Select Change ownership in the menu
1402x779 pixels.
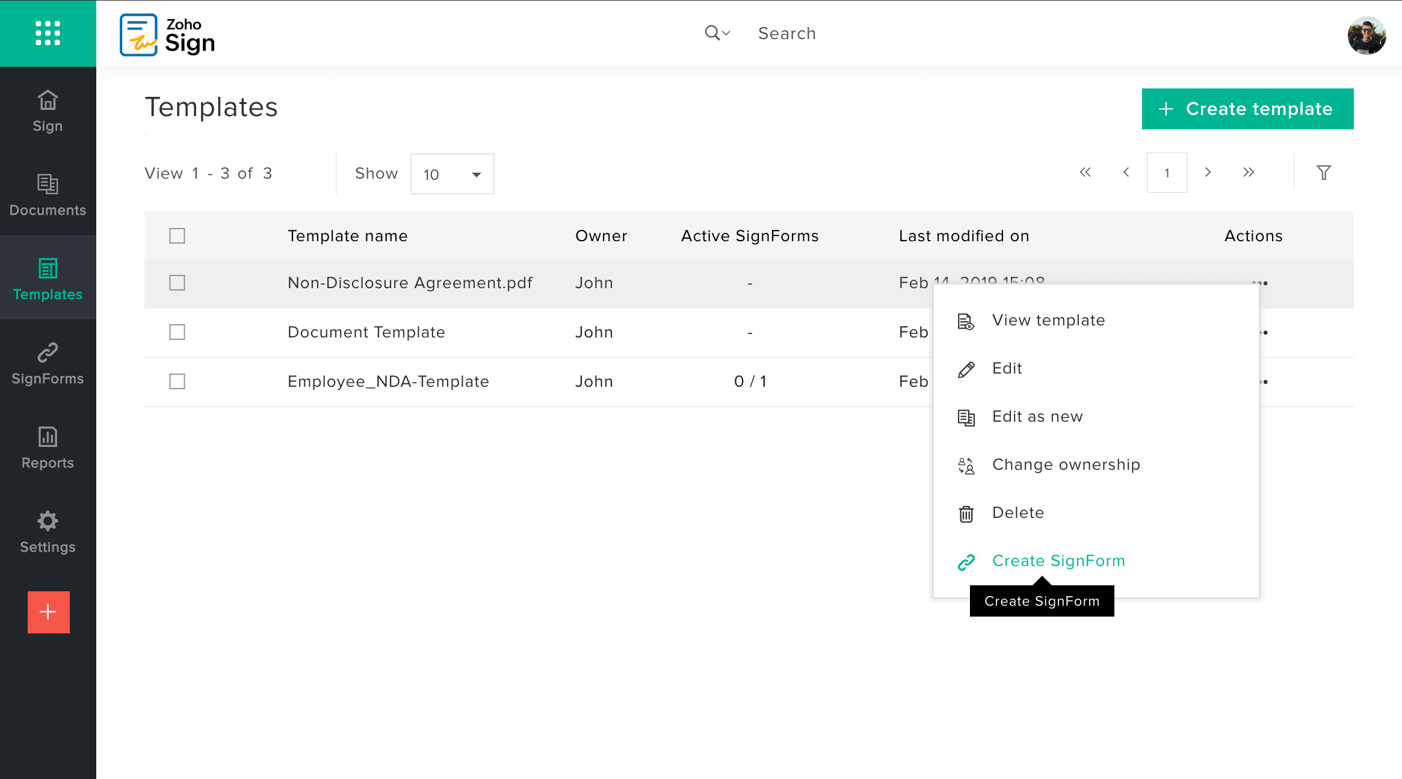[1066, 464]
